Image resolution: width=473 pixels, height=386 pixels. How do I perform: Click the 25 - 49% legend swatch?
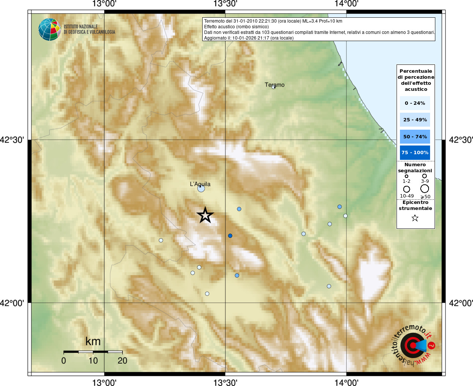[415, 120]
